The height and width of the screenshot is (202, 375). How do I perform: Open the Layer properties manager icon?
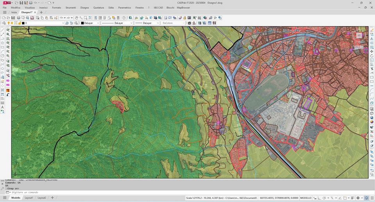pos(4,23)
